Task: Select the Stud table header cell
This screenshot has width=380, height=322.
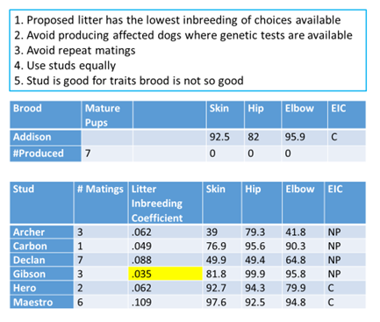Action: coord(41,203)
